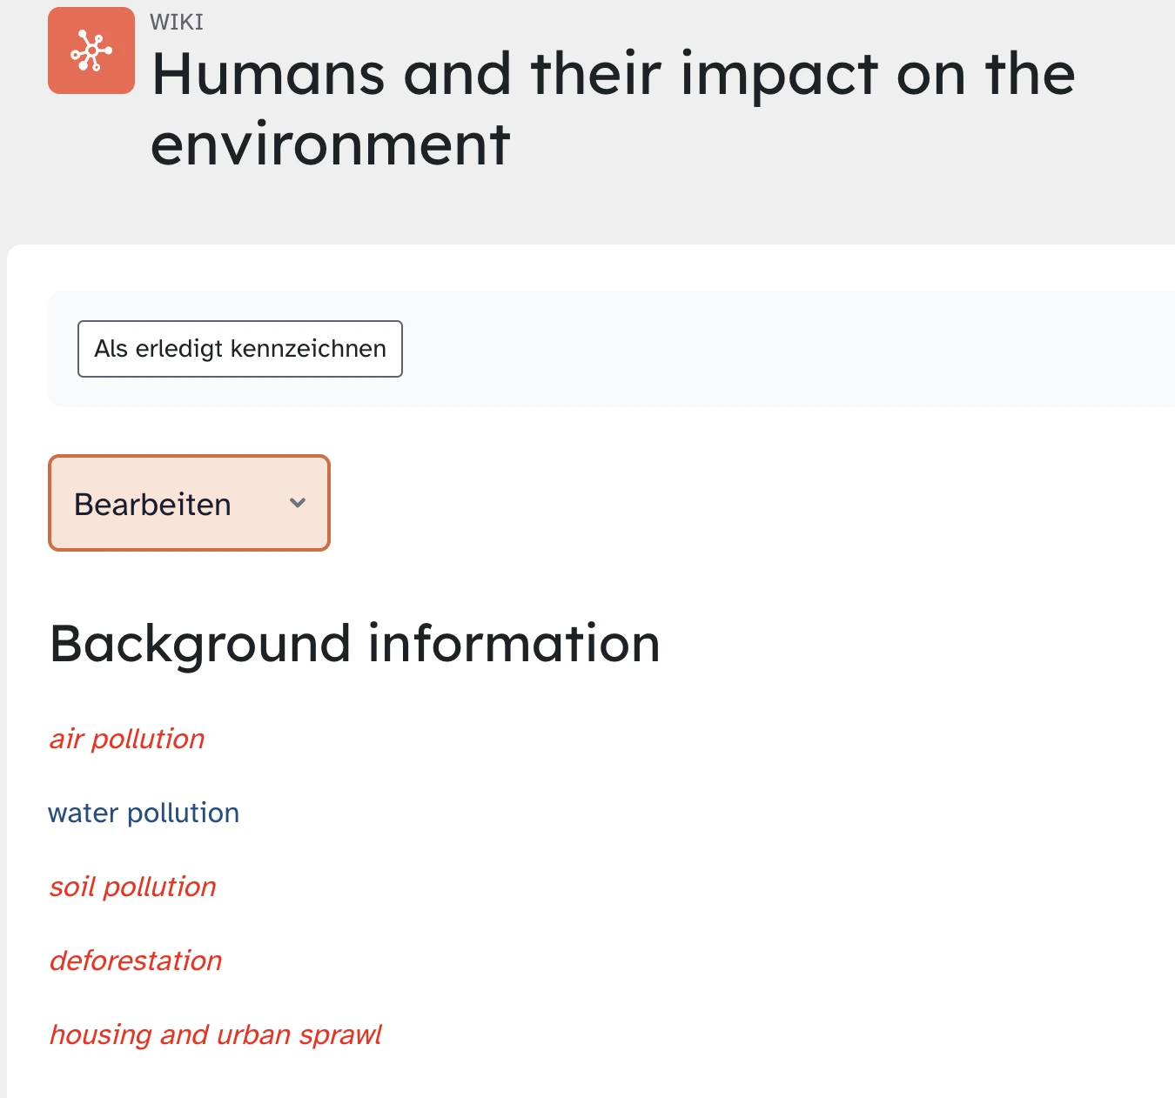This screenshot has width=1175, height=1098.
Task: Click the 'Background information' heading
Action: tap(354, 644)
